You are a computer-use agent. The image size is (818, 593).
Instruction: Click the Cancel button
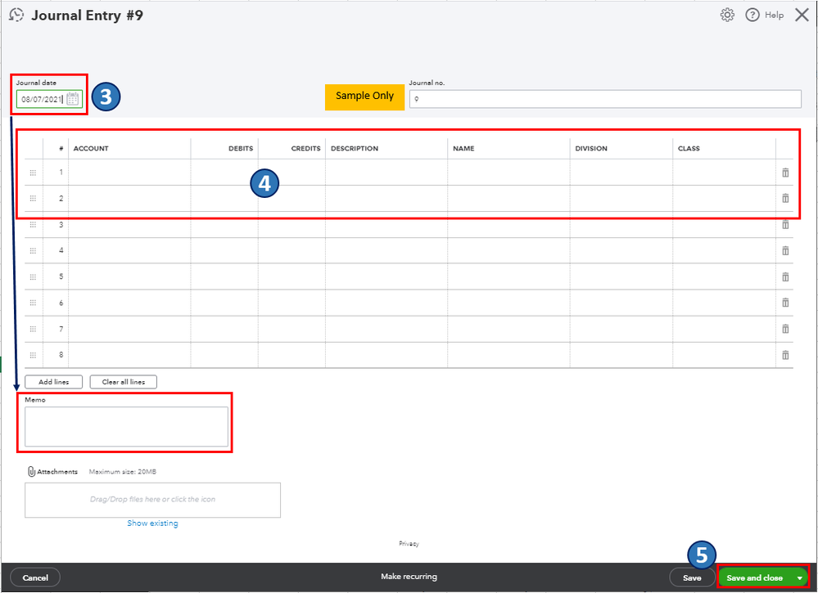tap(35, 577)
